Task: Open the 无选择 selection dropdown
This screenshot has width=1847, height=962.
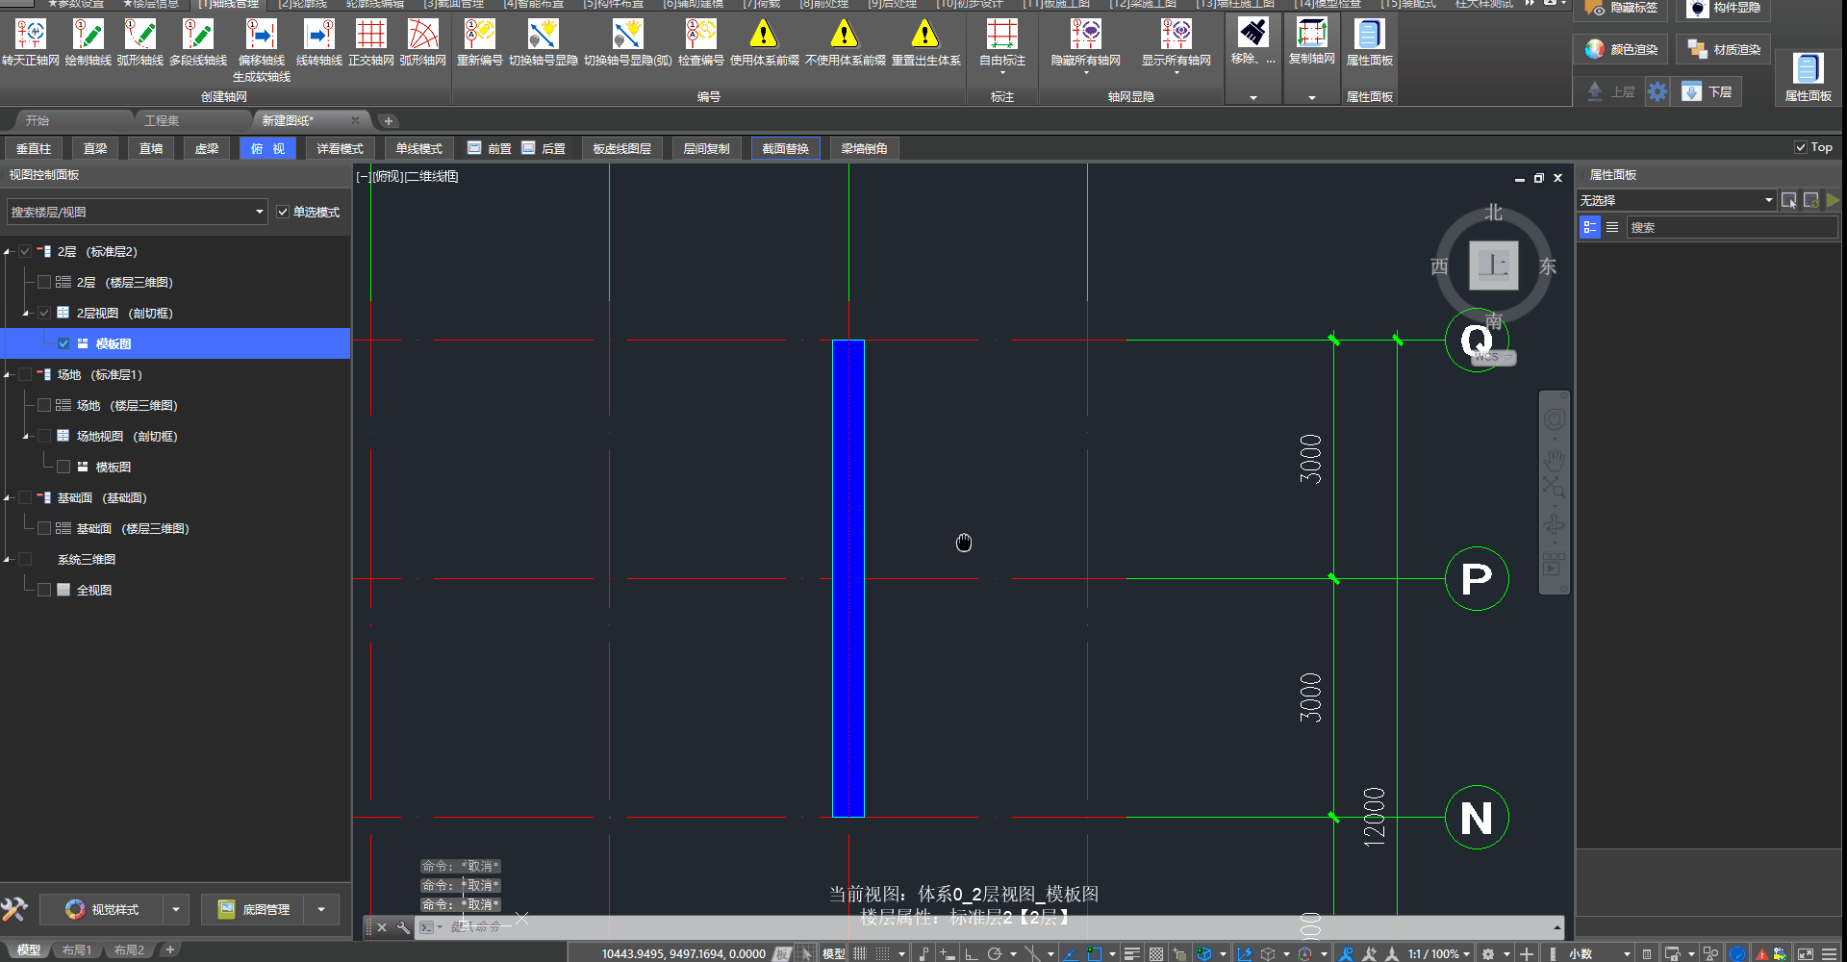Action: point(1768,200)
